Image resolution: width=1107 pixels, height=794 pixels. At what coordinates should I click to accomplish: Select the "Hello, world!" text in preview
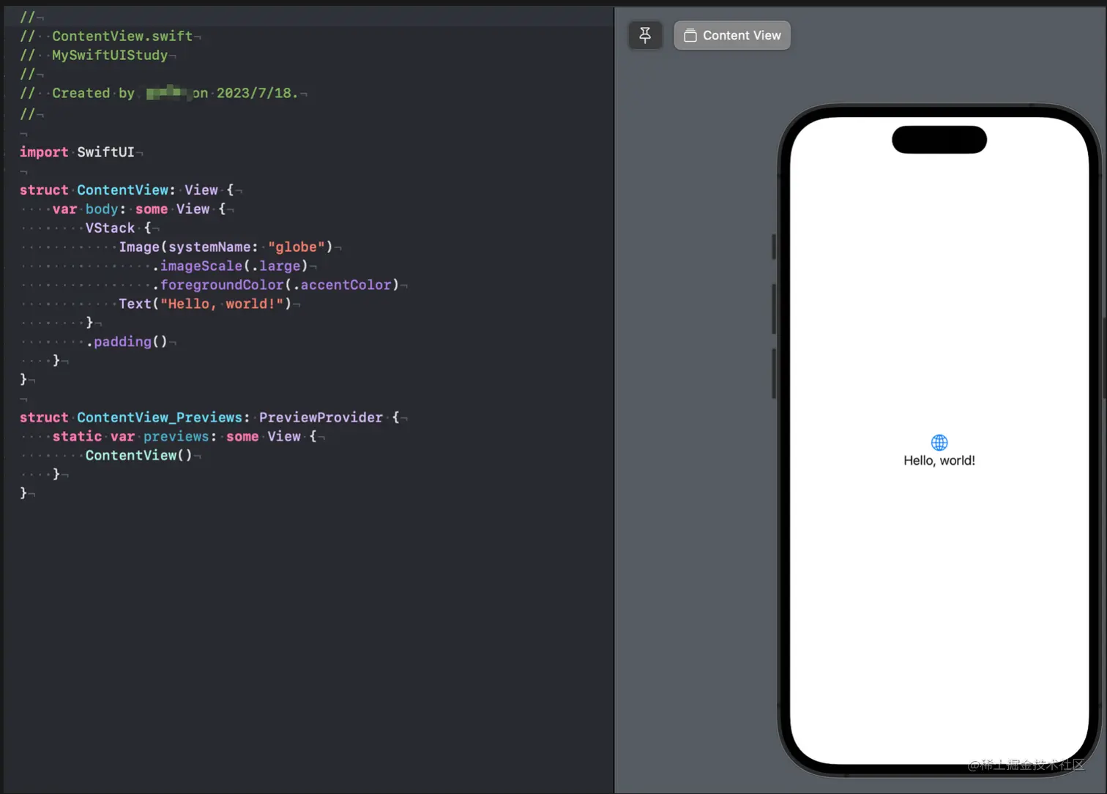(939, 460)
